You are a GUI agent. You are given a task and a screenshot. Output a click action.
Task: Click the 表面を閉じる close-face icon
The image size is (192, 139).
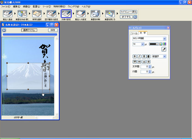(110, 14)
